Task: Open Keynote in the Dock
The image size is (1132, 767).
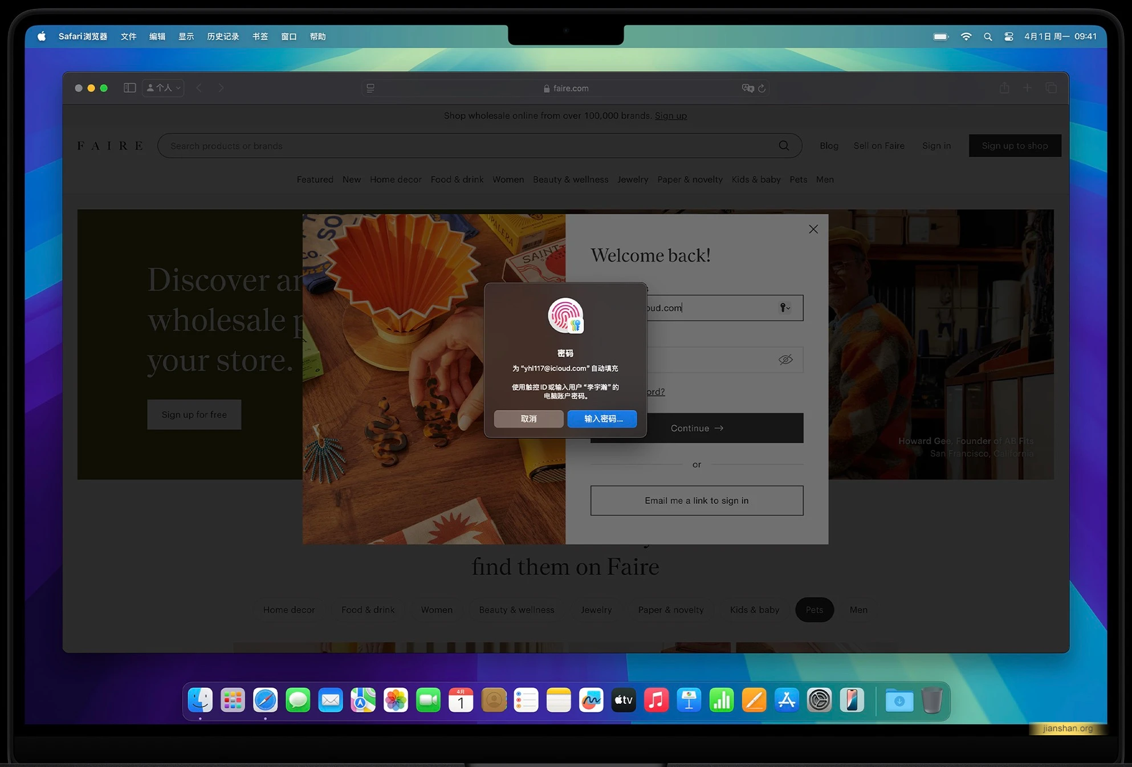Action: tap(689, 700)
